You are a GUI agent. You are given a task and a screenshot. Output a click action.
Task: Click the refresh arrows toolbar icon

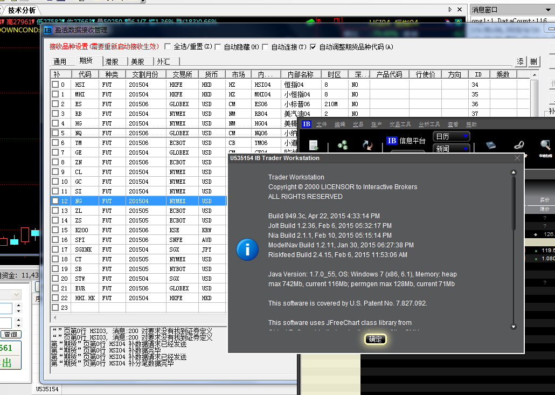368,145
